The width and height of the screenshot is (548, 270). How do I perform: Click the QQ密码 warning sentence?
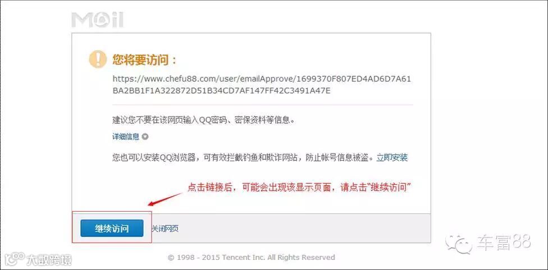click(x=203, y=120)
